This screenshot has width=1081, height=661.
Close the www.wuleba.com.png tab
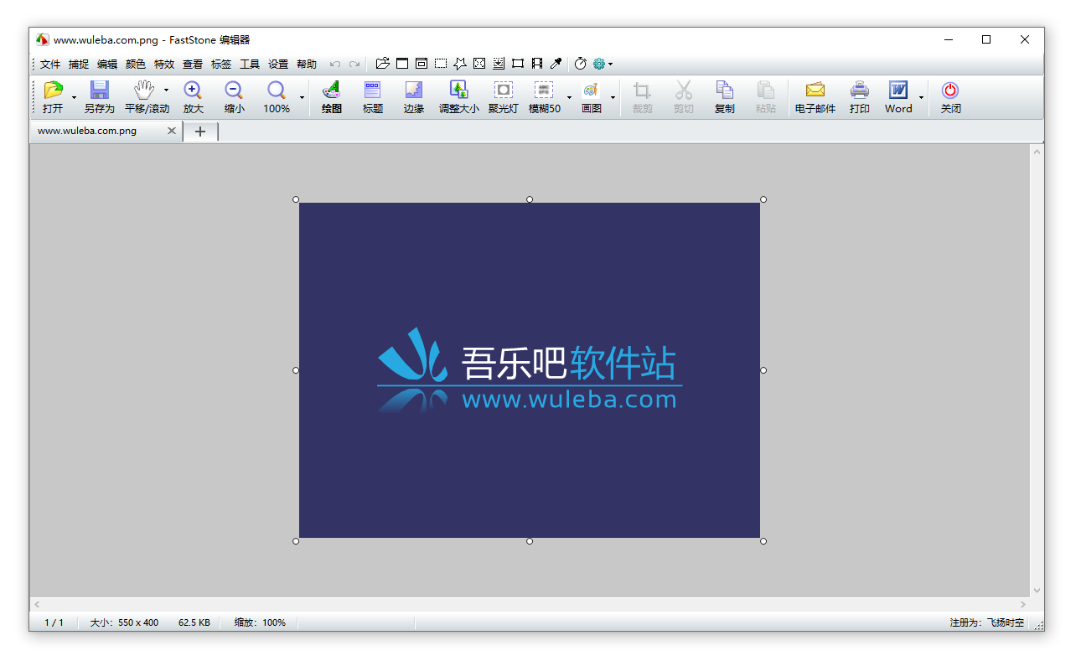click(172, 131)
